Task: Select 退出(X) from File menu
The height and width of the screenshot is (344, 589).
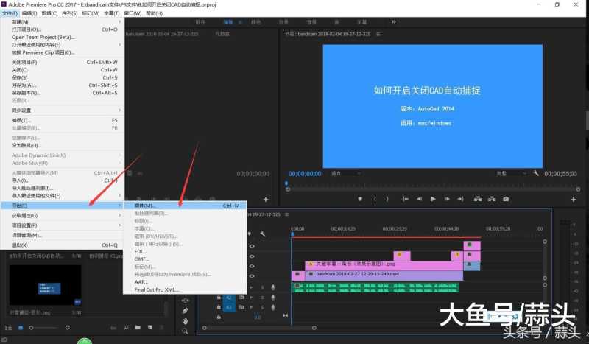Action: coord(62,245)
